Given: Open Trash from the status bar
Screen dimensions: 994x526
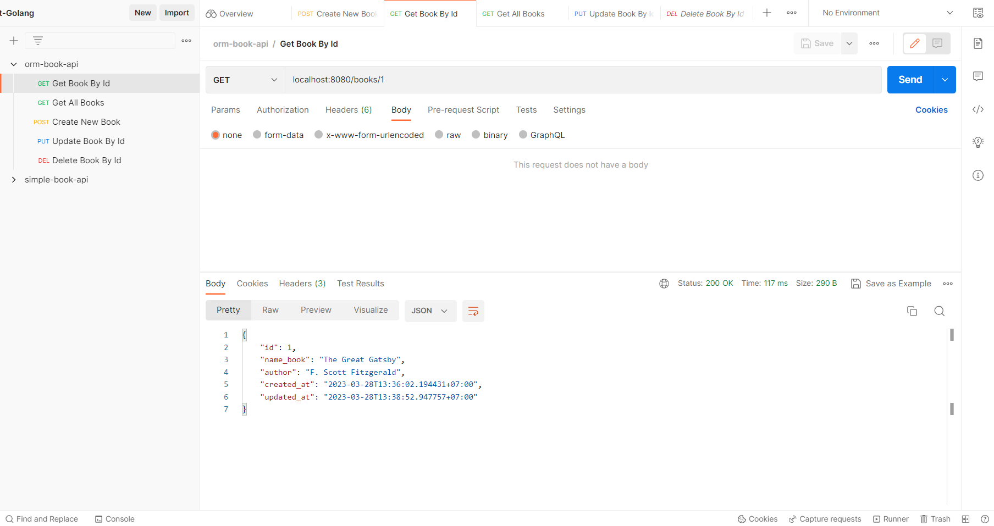Looking at the screenshot, I should pyautogui.click(x=936, y=519).
